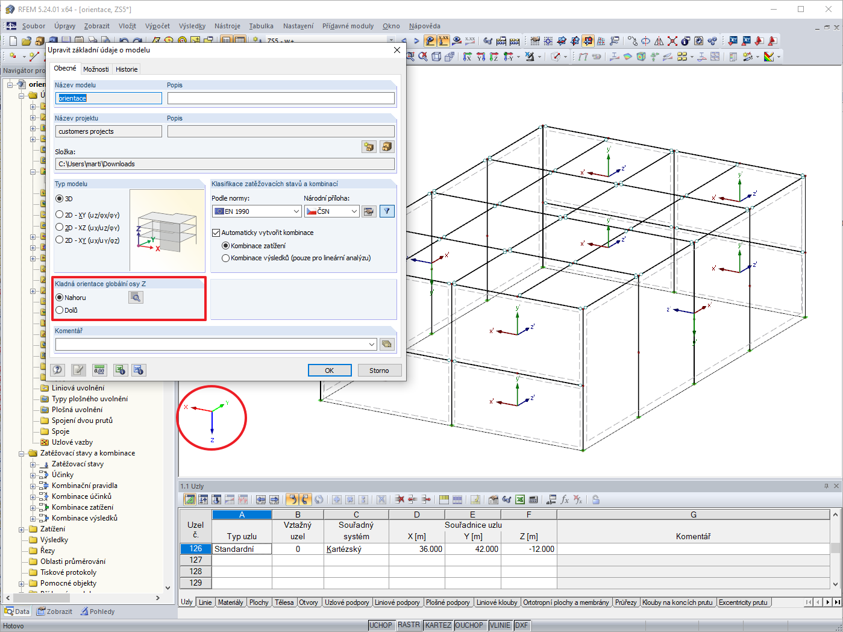Open the project manager boxes icon
Viewport: 843px width, 632px height.
click(387, 146)
